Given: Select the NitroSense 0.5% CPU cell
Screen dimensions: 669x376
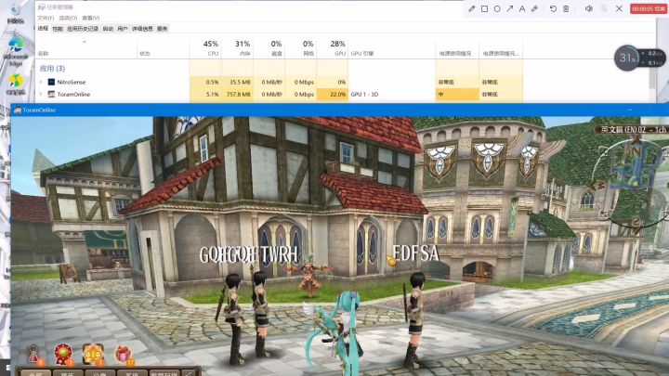Looking at the screenshot, I should click(205, 82).
